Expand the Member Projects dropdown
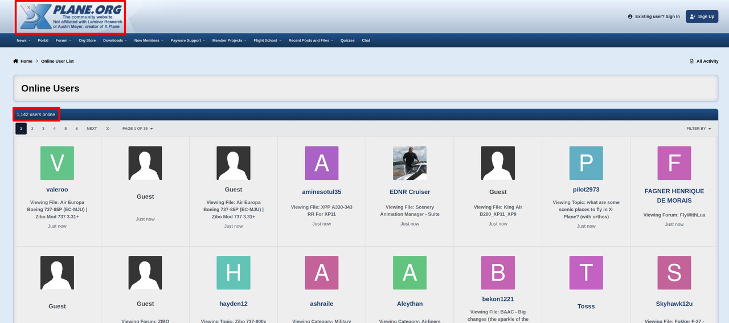Image resolution: width=729 pixels, height=323 pixels. point(230,40)
